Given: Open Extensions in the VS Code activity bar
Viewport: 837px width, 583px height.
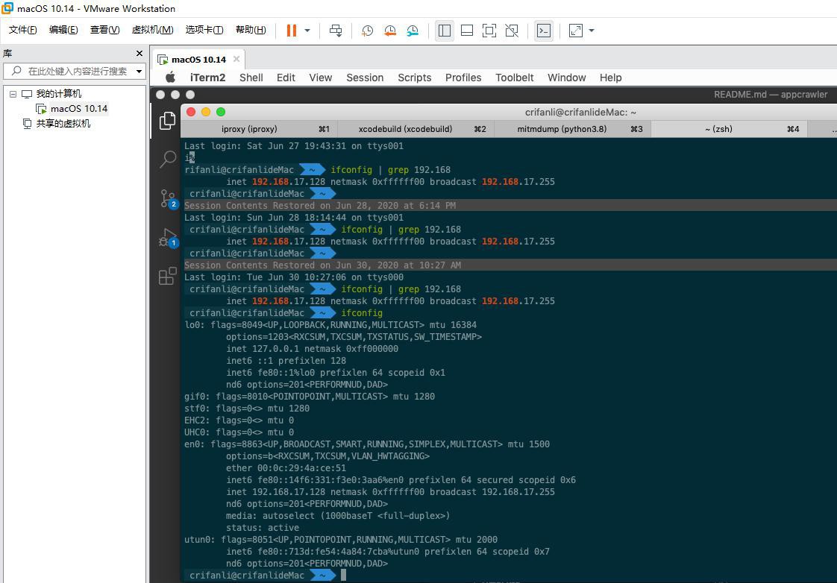Looking at the screenshot, I should pyautogui.click(x=167, y=277).
